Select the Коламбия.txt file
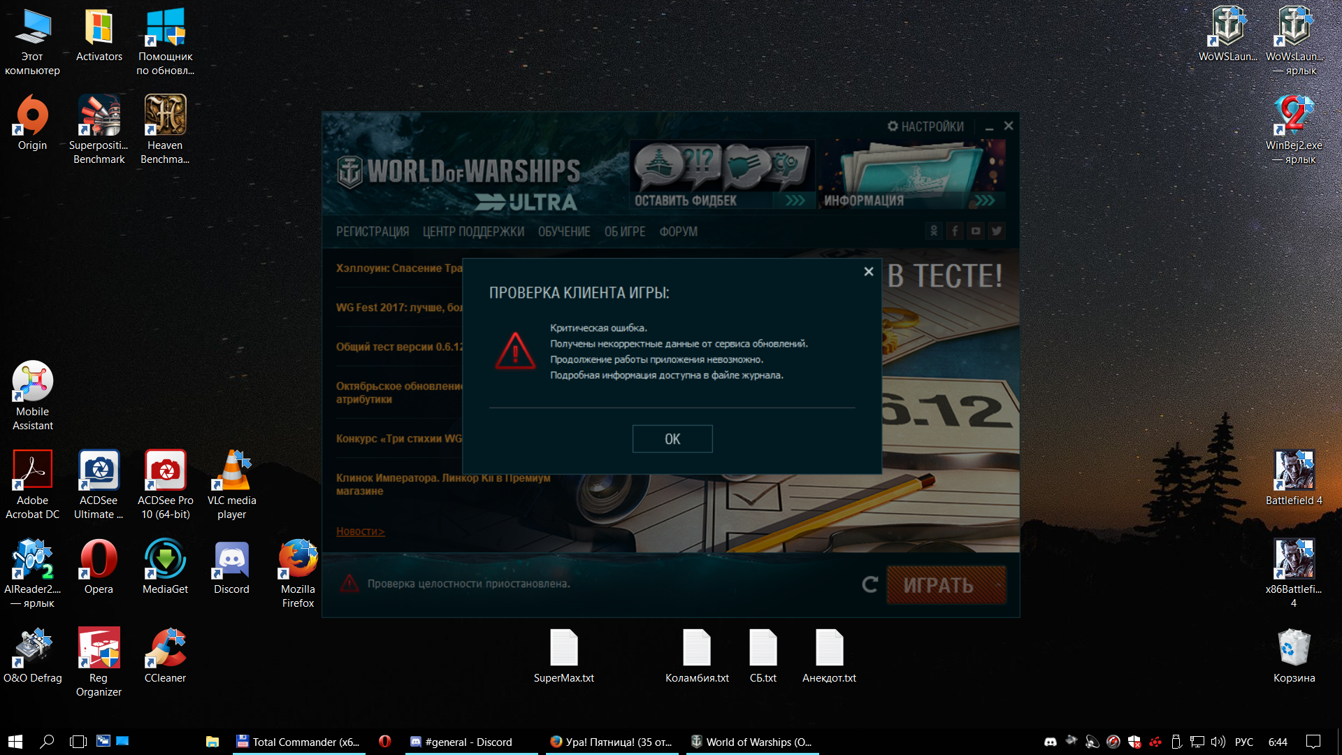 pyautogui.click(x=697, y=656)
